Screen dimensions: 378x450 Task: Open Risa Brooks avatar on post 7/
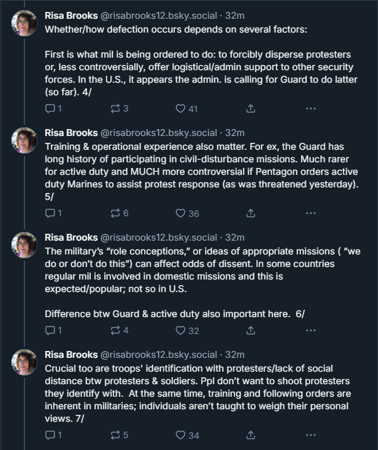[x=24, y=362]
